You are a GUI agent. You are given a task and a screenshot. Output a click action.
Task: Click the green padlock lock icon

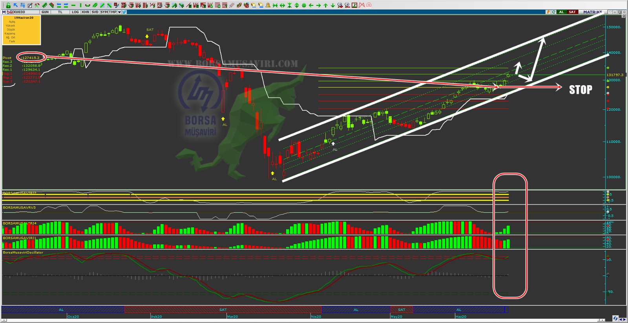click(x=8, y=5)
